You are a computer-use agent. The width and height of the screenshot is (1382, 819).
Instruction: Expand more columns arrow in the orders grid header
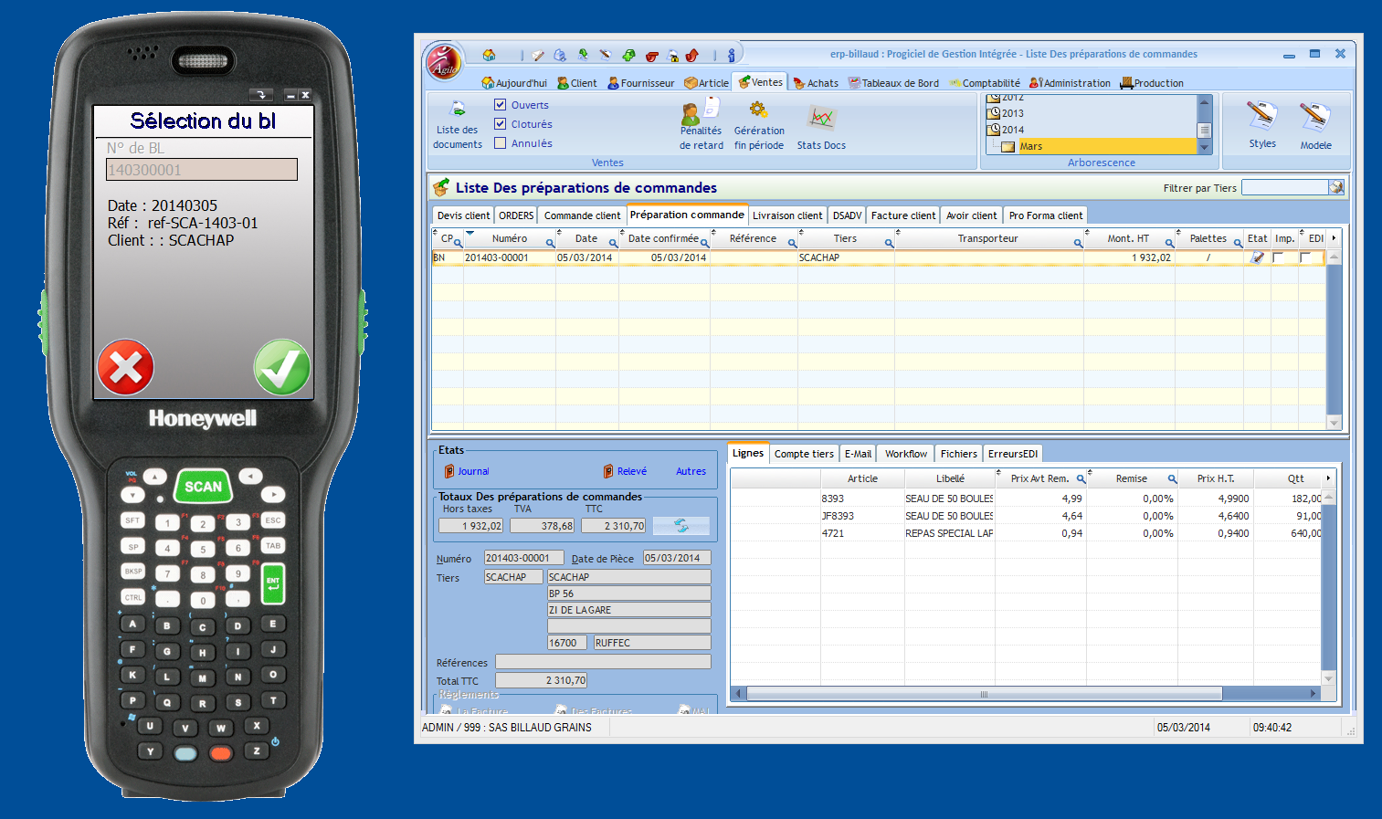1334,238
